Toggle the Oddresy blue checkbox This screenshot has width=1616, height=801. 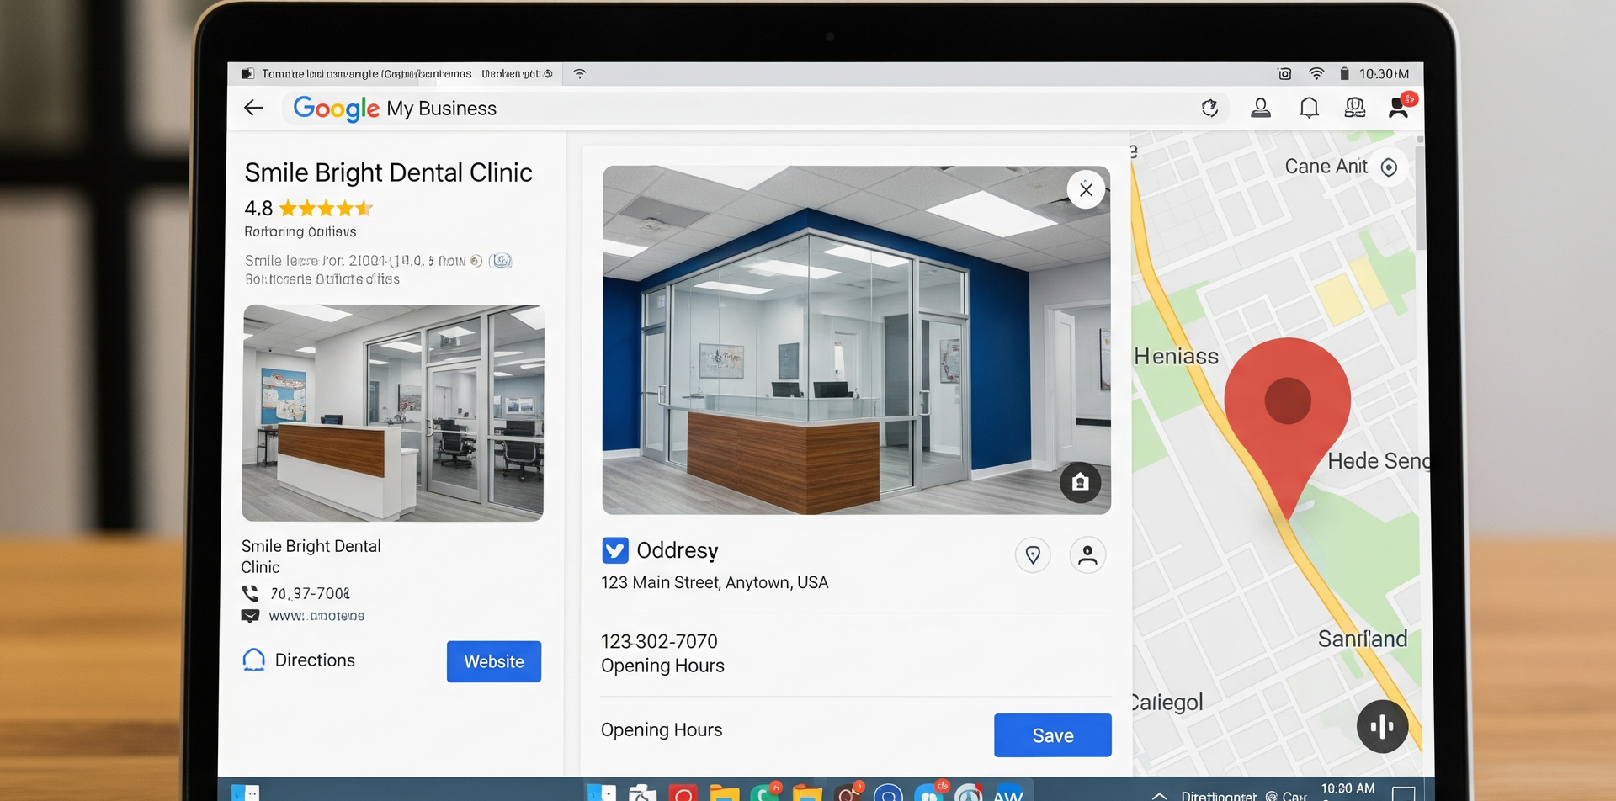pyautogui.click(x=615, y=550)
